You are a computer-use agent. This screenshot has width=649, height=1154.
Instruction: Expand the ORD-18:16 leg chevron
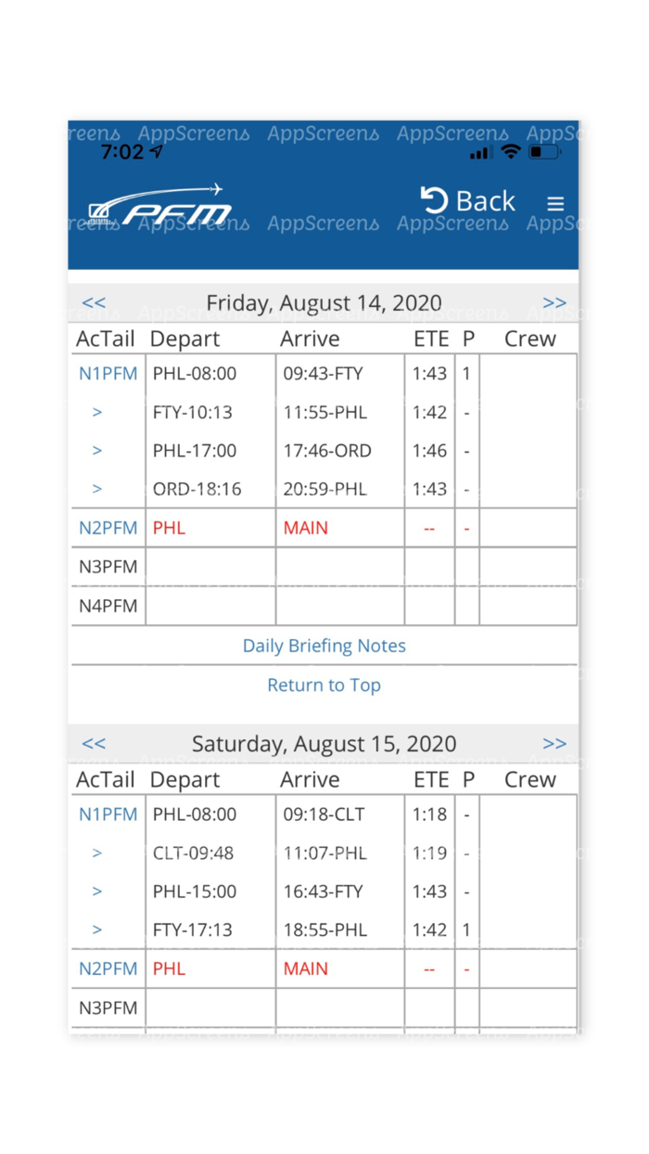click(96, 489)
